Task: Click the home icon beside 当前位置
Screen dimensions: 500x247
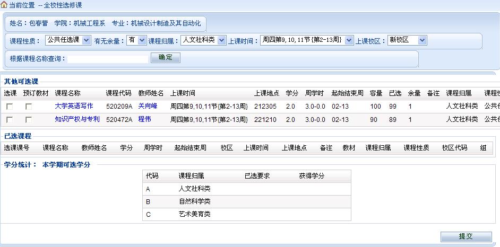Action: pos(4,4)
